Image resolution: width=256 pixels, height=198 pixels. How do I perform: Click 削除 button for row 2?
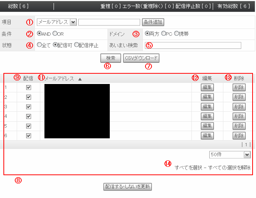[239, 97]
